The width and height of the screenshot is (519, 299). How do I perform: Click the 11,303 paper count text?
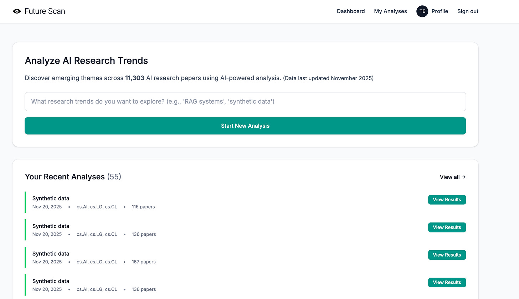[135, 78]
